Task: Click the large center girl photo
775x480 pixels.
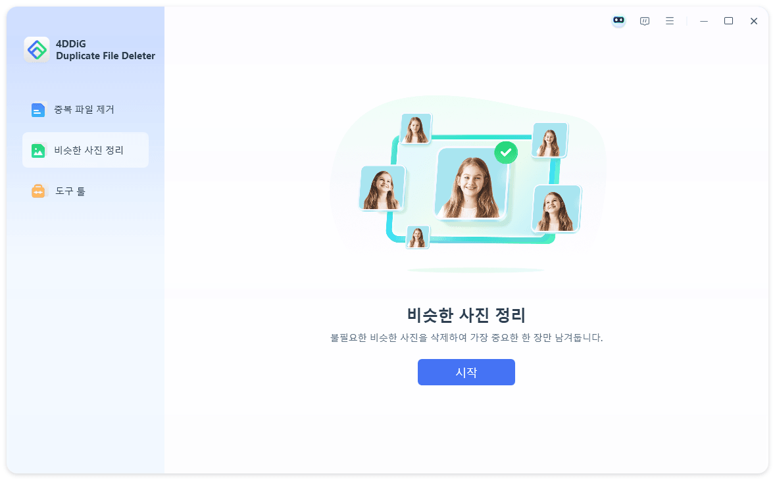Action: pos(472,183)
